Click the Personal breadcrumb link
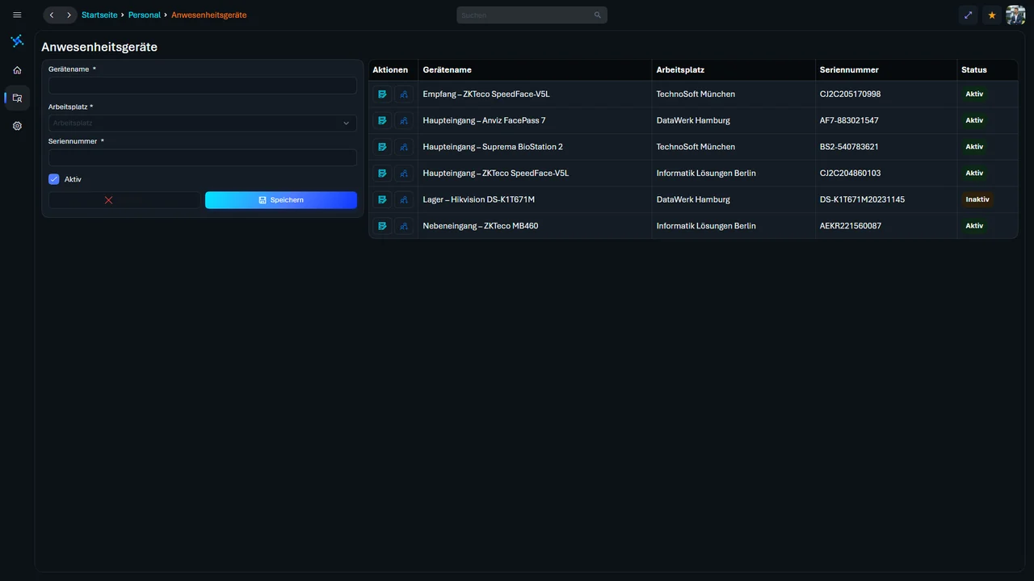Screen dimensions: 1034x581 tap(145, 15)
